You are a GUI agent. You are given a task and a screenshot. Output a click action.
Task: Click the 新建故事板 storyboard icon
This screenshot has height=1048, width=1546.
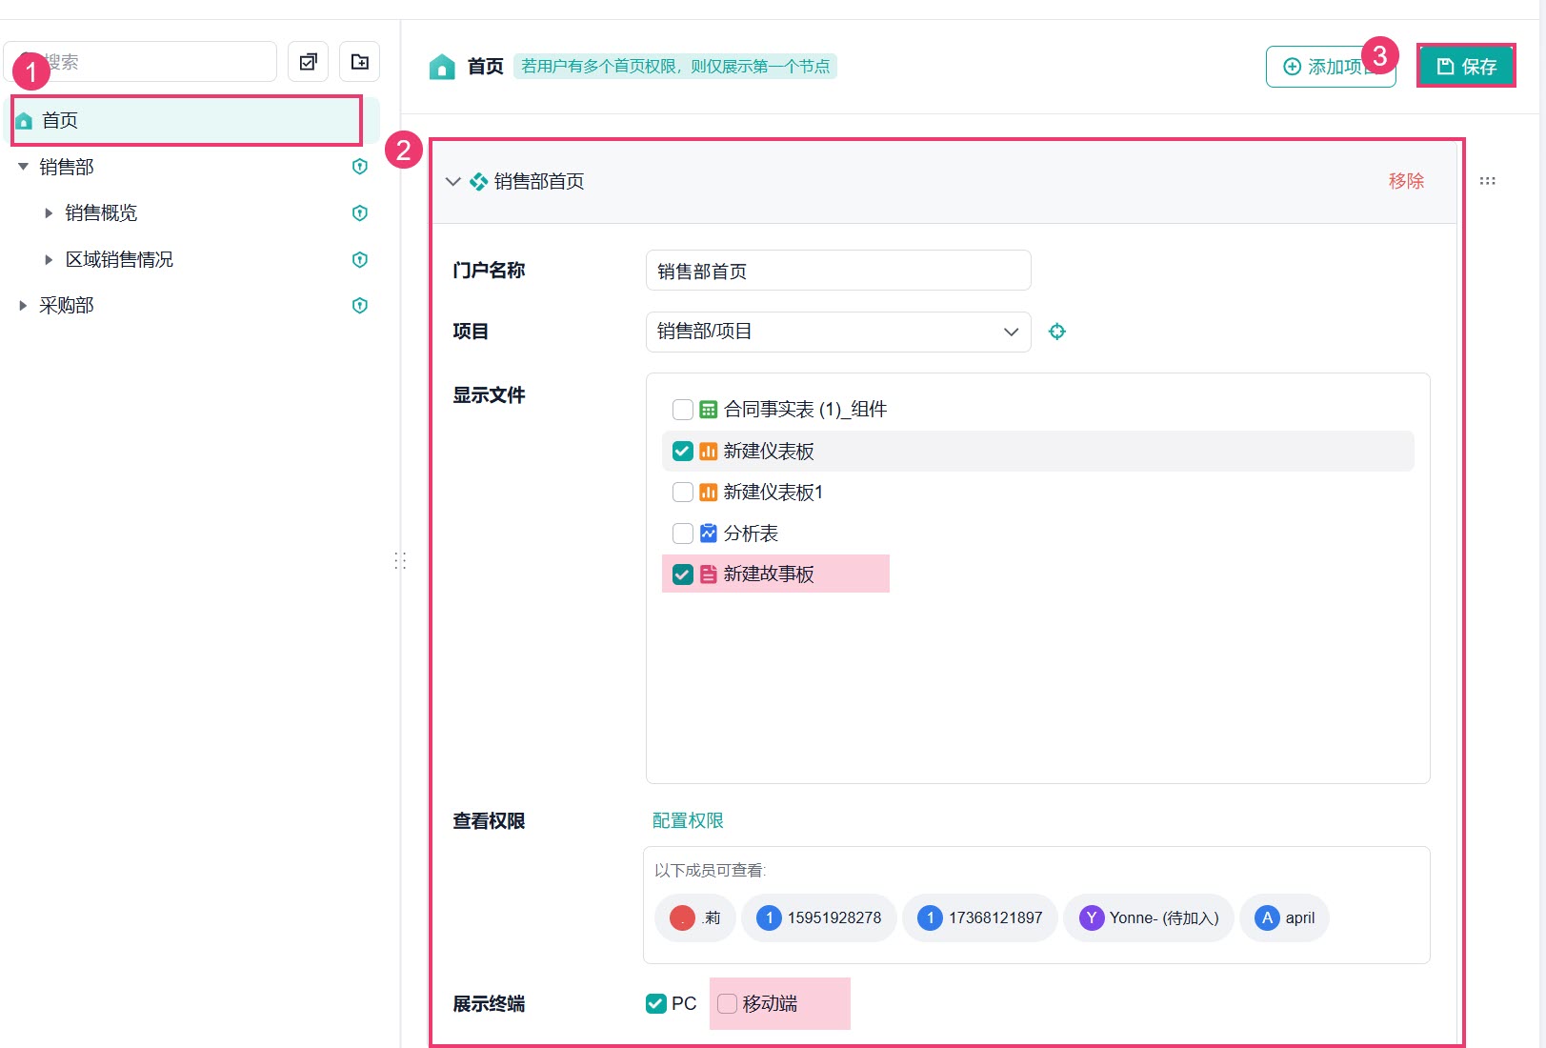pyautogui.click(x=709, y=574)
